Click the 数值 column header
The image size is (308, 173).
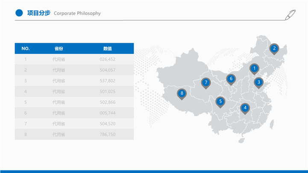pyautogui.click(x=108, y=48)
